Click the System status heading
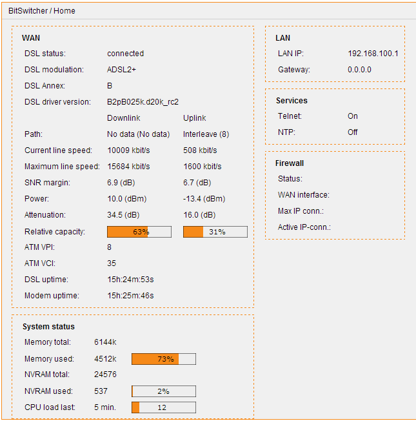Image resolution: width=416 pixels, height=421 pixels. click(x=48, y=327)
